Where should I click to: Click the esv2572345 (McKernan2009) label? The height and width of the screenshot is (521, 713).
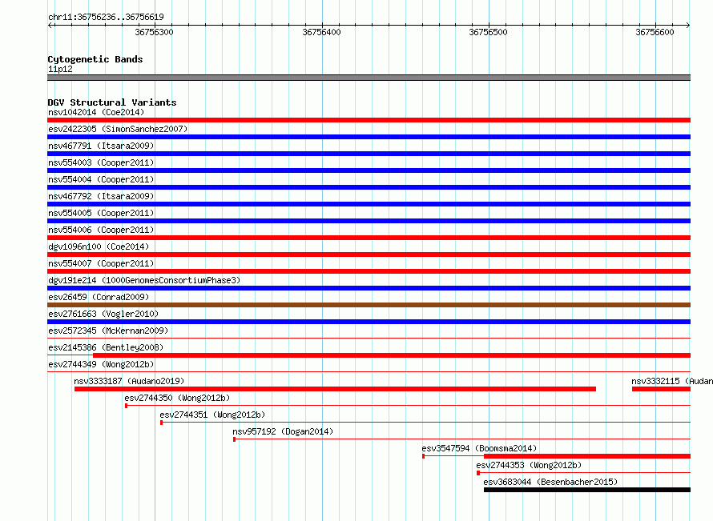pyautogui.click(x=108, y=331)
